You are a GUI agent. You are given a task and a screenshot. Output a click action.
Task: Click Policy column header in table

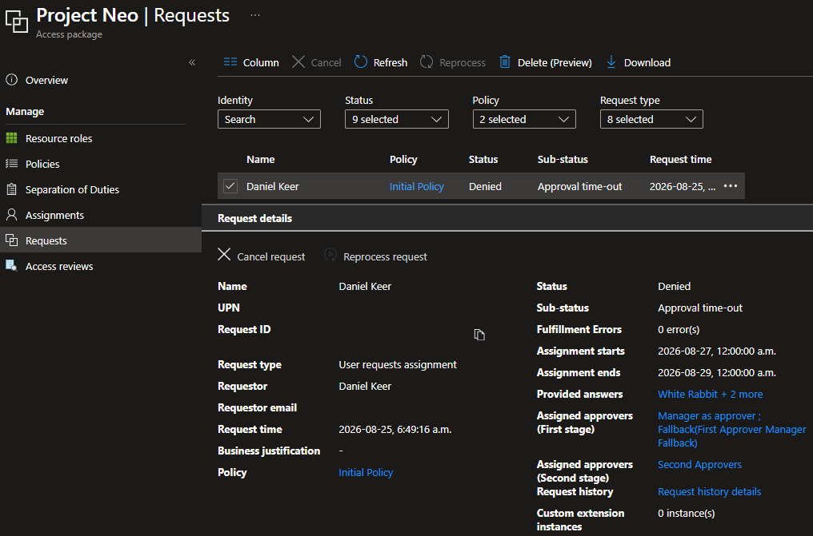[403, 159]
